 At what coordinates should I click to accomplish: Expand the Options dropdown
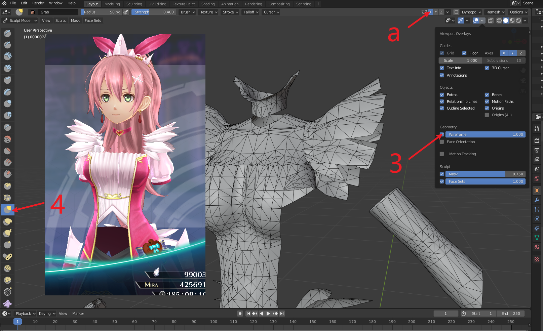[519, 12]
